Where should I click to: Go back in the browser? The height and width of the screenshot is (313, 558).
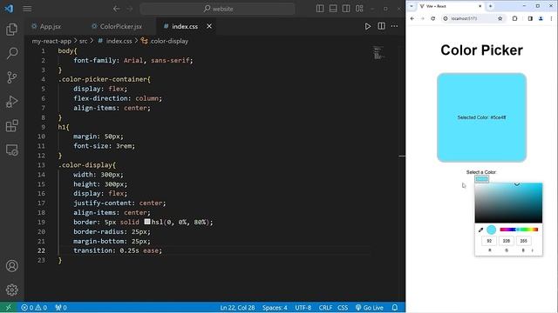pos(412,18)
